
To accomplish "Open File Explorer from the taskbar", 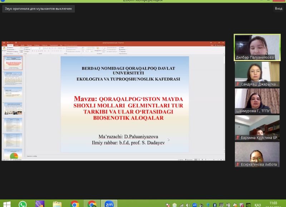I will pyautogui.click(x=57, y=204).
